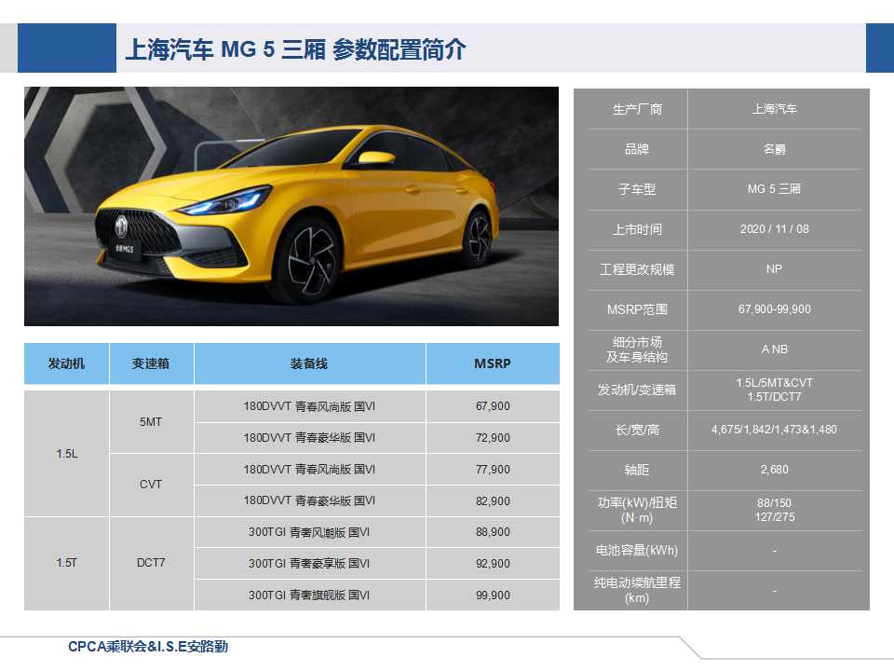
Task: Click the "MG 5 三厢" value beside 子车型
Action: click(774, 189)
